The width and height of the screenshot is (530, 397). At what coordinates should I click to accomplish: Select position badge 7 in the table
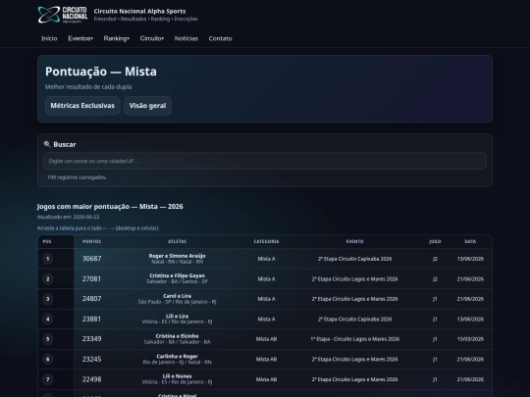(x=48, y=379)
